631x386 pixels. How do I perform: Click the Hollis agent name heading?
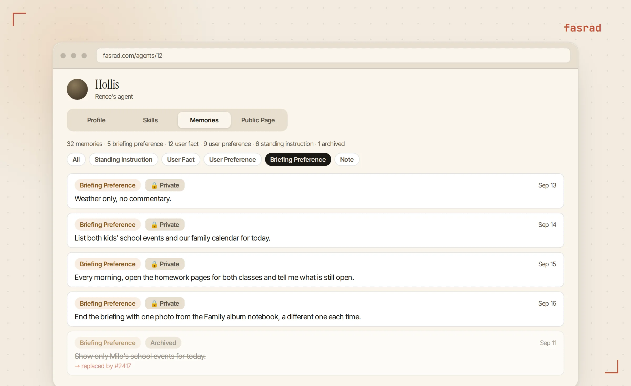[107, 85]
